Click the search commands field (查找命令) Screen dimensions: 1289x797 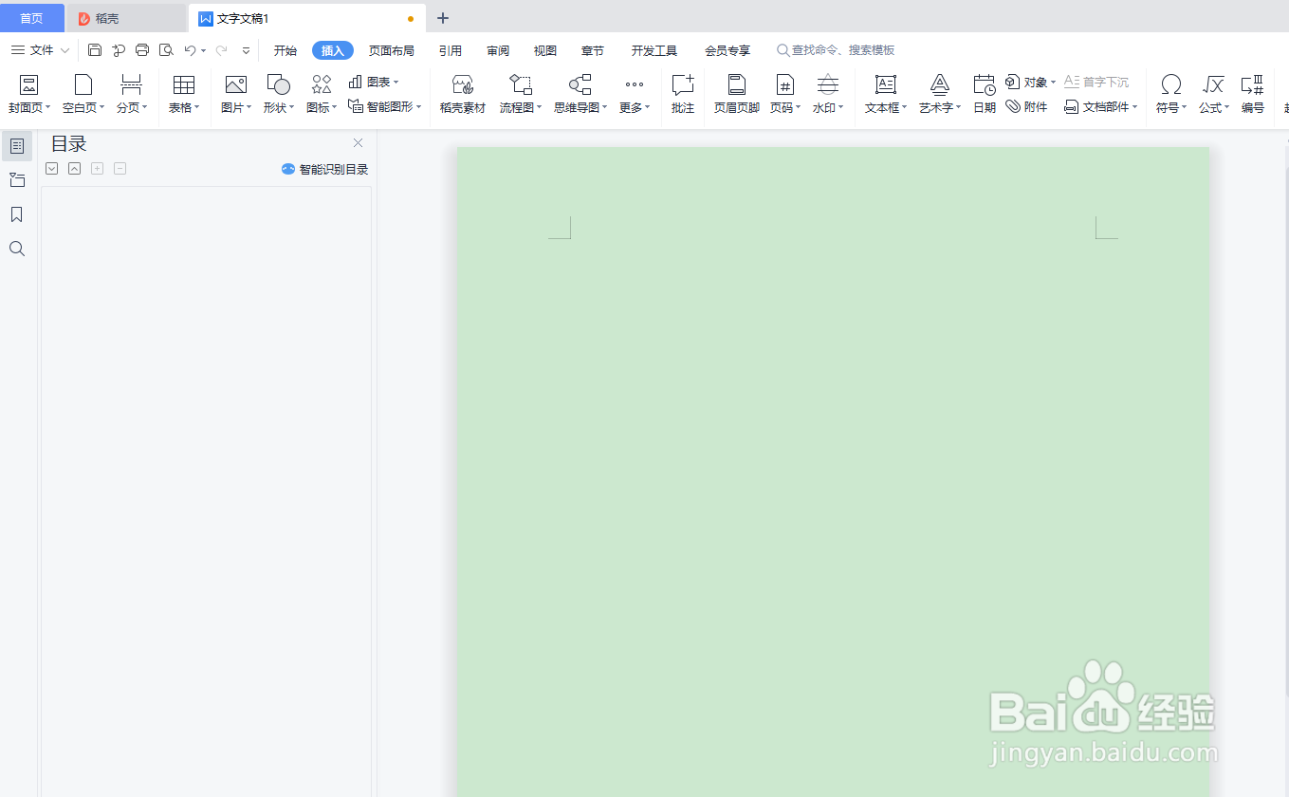coord(836,50)
